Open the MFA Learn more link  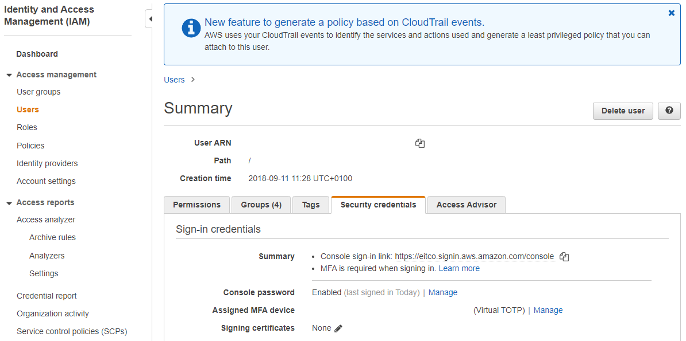pos(459,268)
